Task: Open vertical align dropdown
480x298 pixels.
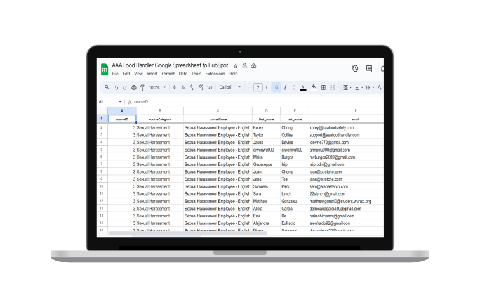Action: tap(359, 87)
